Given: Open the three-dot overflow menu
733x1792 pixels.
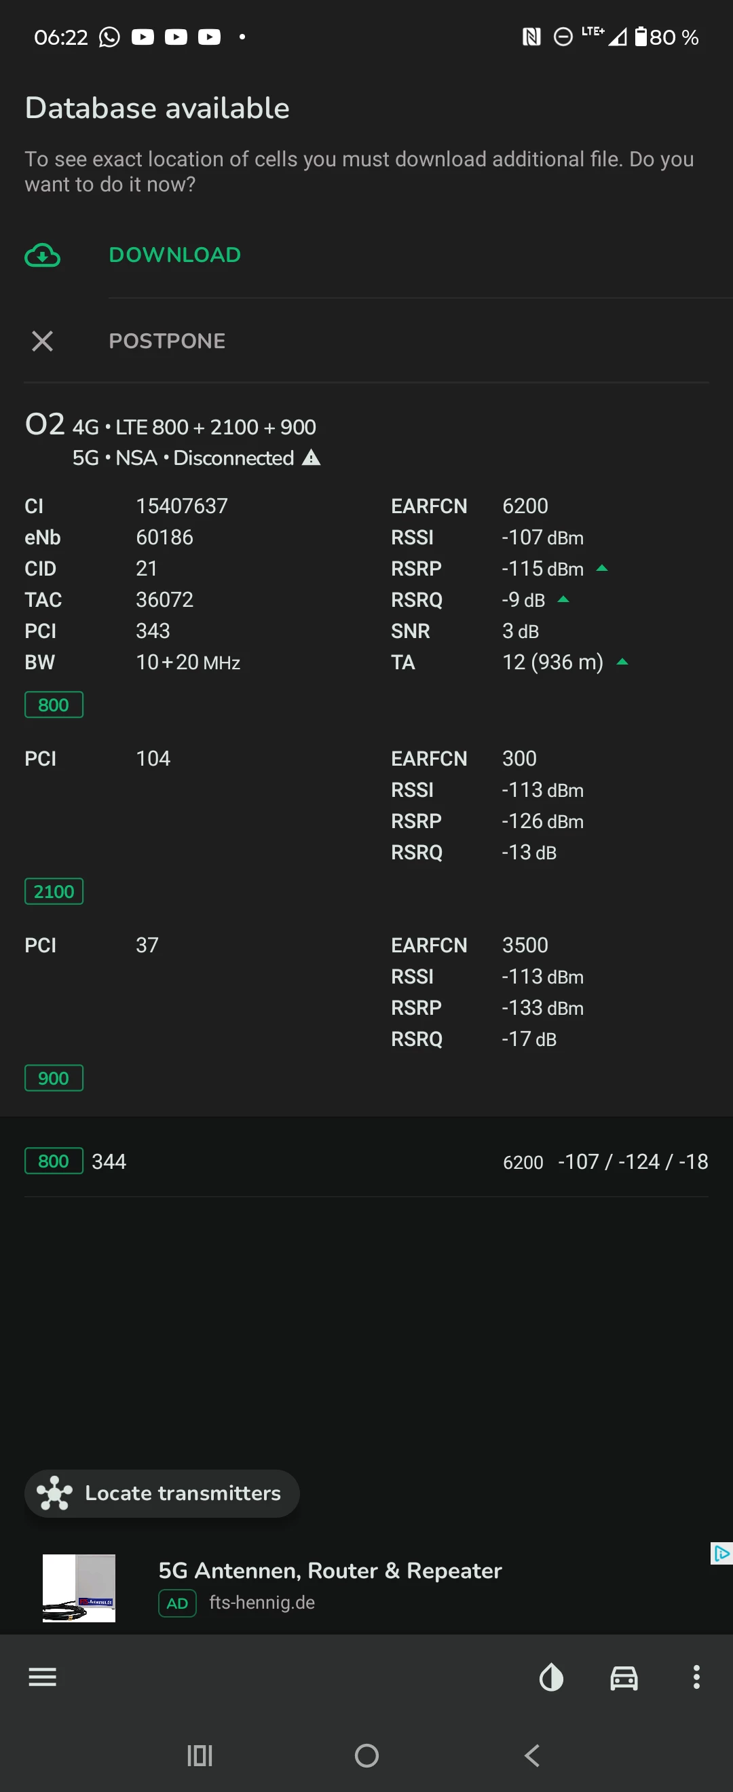Looking at the screenshot, I should click(696, 1677).
